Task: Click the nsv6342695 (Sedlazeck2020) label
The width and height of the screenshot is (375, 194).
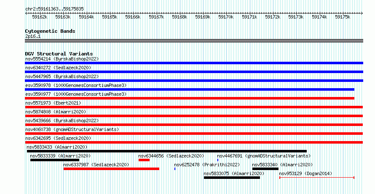Action: coord(58,138)
